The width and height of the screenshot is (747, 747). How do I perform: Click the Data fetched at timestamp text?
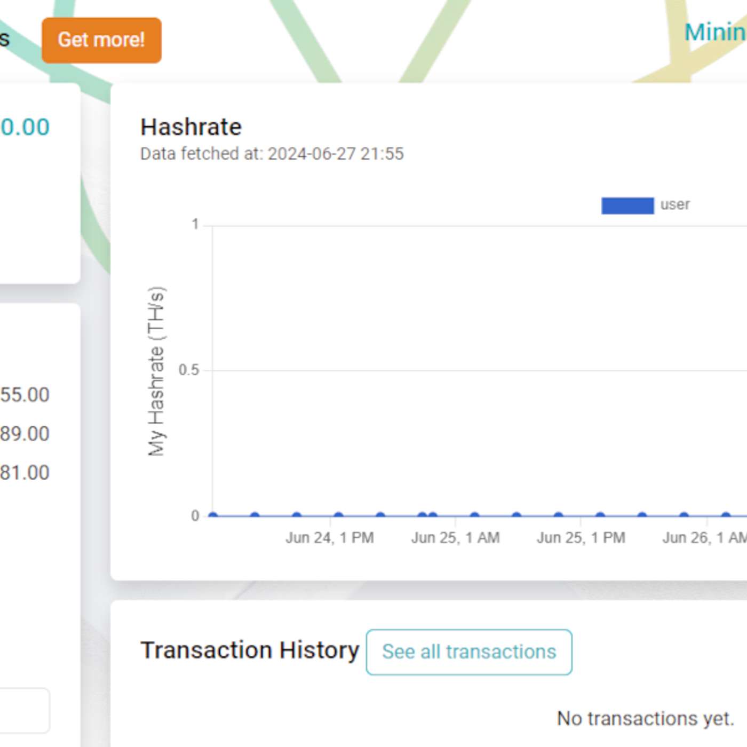[272, 154]
